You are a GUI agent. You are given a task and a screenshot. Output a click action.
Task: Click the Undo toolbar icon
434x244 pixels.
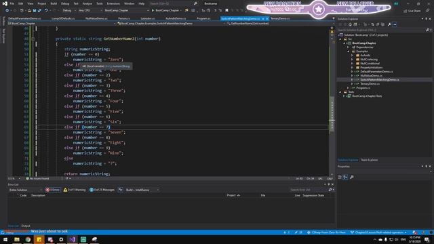(x=46, y=11)
